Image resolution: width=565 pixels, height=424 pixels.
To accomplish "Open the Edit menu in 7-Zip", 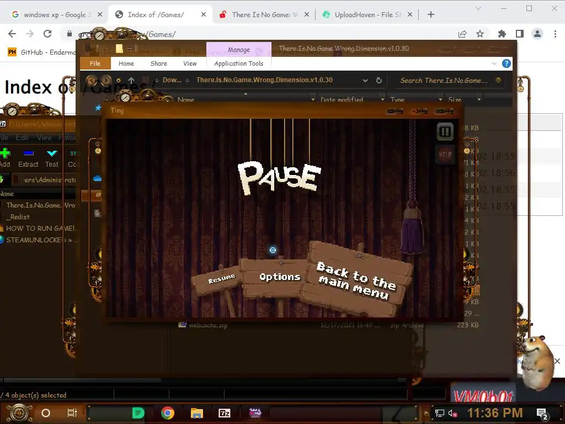I will click(22, 137).
